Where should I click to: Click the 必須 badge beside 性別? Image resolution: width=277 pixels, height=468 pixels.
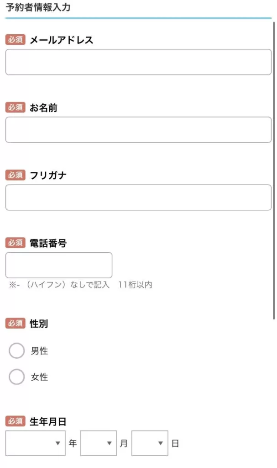pyautogui.click(x=16, y=324)
